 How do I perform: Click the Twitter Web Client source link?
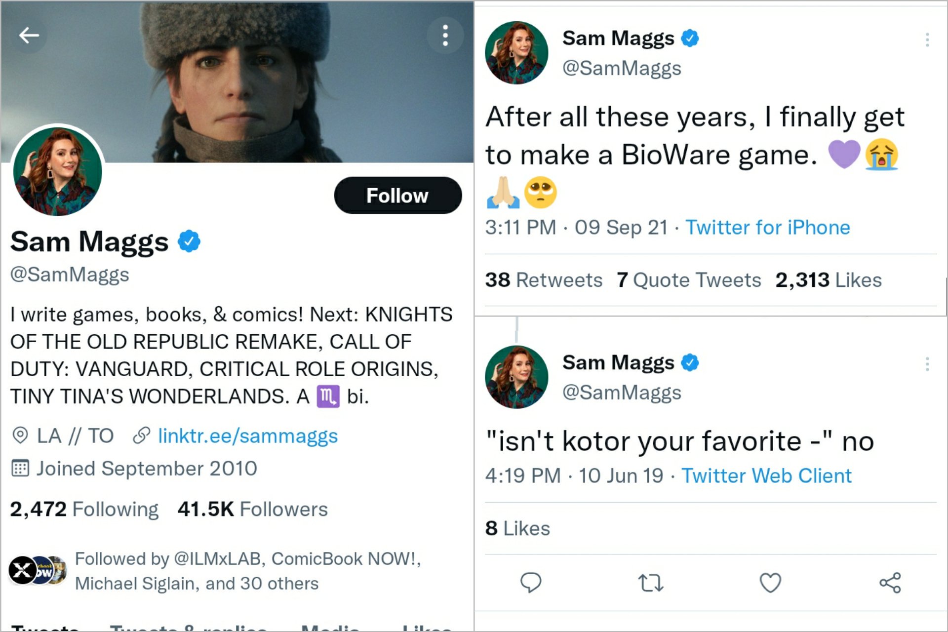pos(766,475)
